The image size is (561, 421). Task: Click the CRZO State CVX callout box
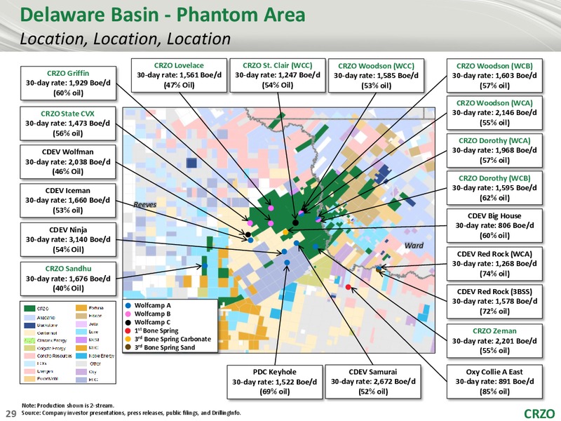[67, 123]
